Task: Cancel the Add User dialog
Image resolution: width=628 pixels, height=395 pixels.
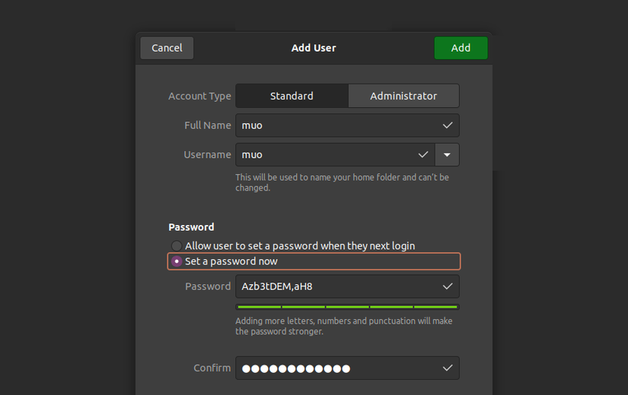Action: (167, 48)
